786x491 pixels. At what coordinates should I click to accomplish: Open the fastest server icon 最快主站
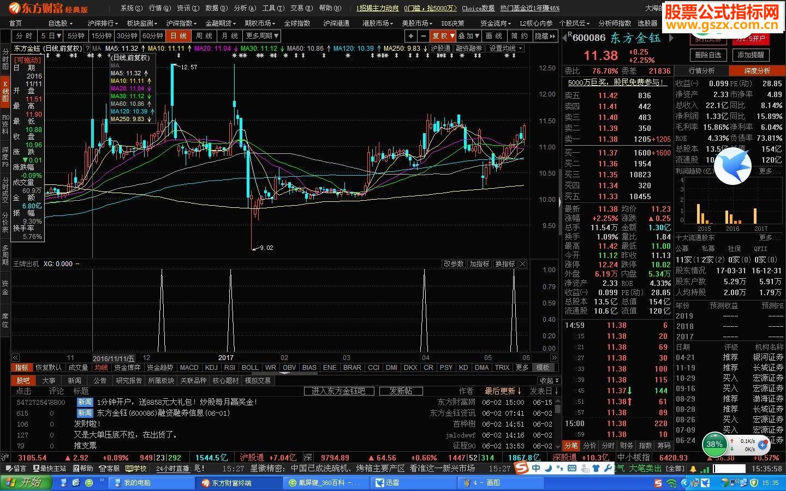pos(50,468)
